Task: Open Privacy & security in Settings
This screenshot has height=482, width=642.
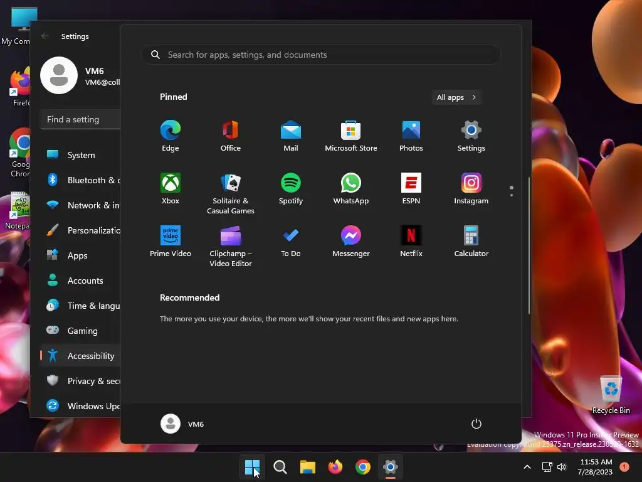Action: point(80,381)
